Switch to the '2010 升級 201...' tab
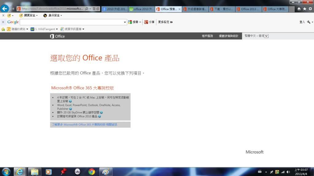 (115, 9)
